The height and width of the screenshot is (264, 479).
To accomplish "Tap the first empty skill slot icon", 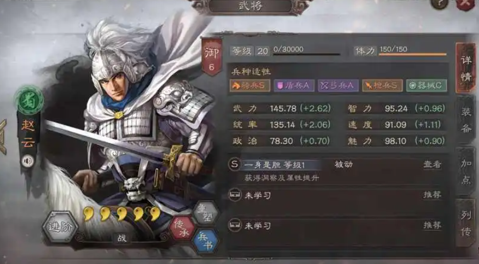I will [x=235, y=195].
